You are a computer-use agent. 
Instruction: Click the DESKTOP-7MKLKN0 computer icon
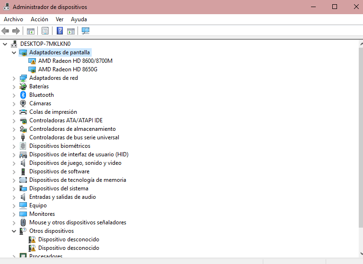point(14,44)
